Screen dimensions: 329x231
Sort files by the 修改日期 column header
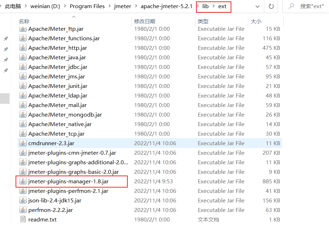144,22
